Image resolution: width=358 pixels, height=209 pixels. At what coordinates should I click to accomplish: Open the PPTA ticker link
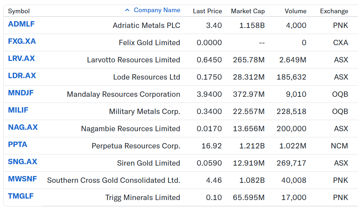tap(18, 144)
